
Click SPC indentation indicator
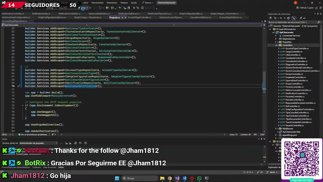(x=255, y=134)
